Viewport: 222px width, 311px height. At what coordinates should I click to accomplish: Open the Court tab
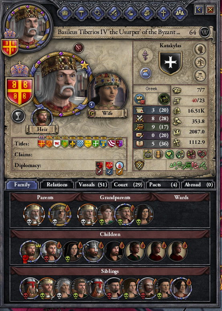coord(128,185)
